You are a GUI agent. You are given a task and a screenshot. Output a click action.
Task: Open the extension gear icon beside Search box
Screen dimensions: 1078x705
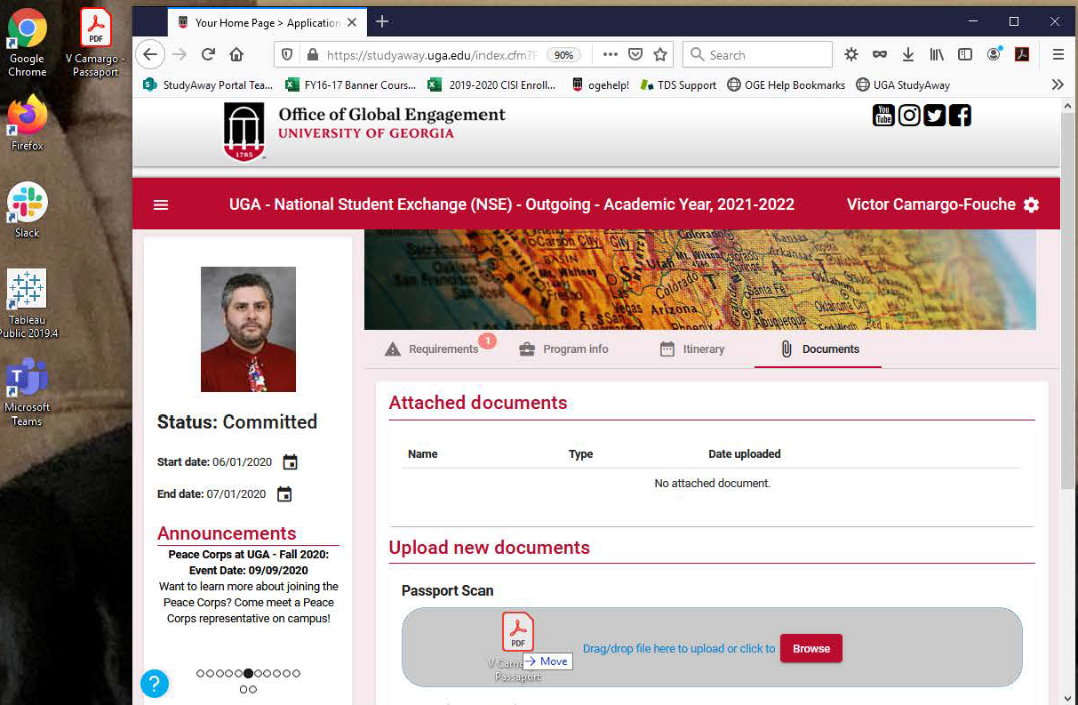851,54
